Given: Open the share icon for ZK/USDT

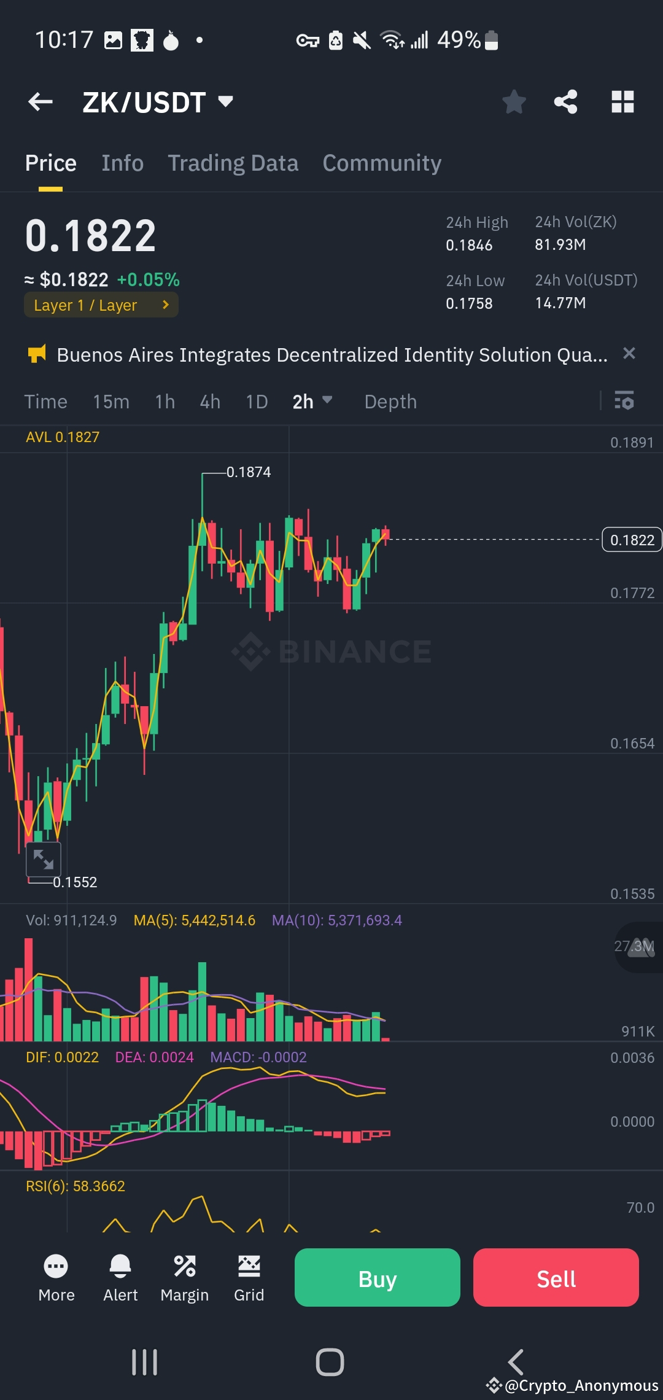Looking at the screenshot, I should [x=565, y=102].
